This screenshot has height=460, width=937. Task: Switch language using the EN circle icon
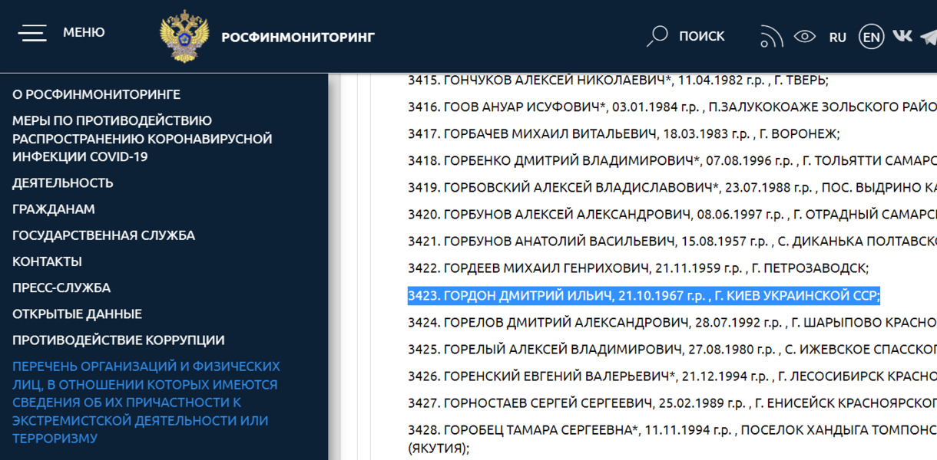(x=871, y=36)
